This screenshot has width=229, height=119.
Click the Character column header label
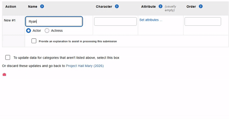tap(104, 7)
